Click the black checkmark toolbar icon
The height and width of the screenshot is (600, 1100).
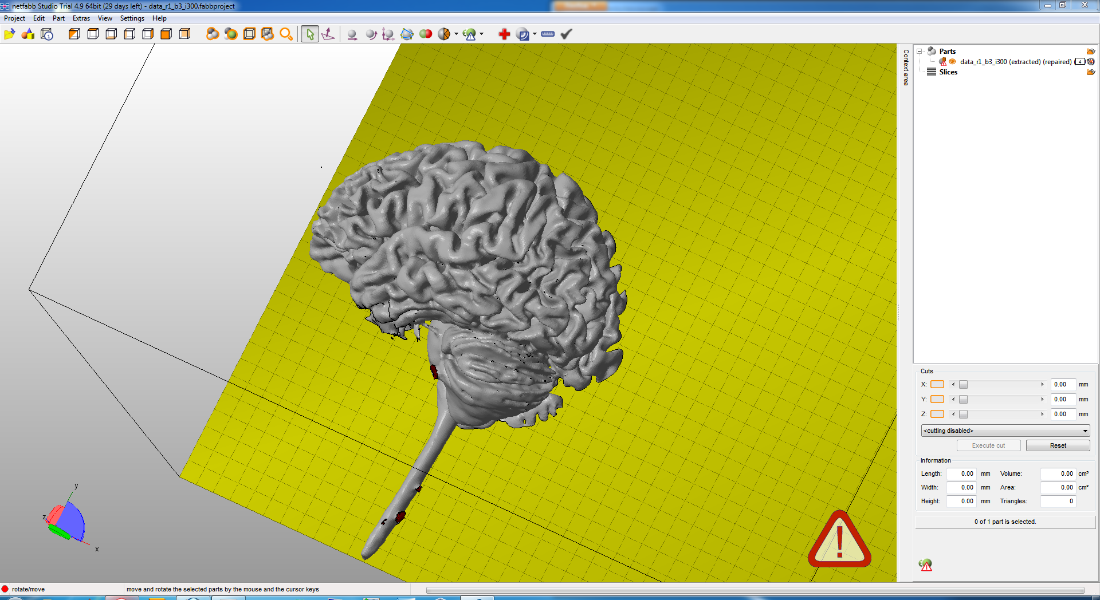coord(566,34)
